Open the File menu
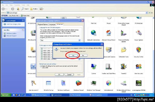The image size is (155, 102). coord(3,5)
